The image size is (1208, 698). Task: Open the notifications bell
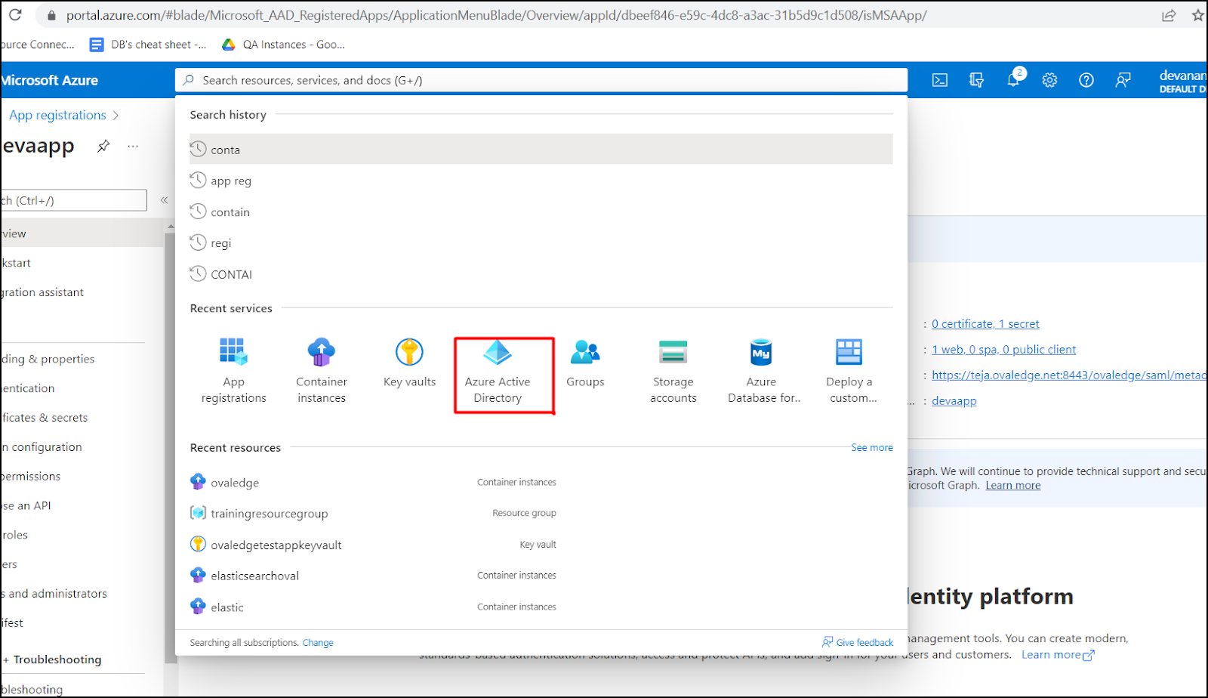[x=1013, y=80]
